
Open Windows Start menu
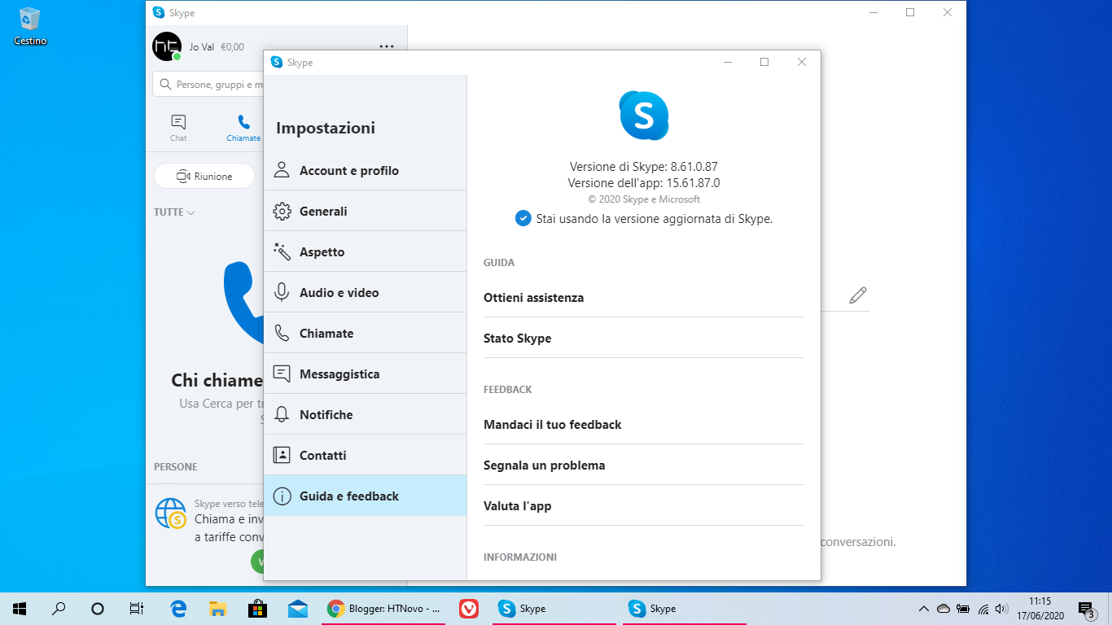pyautogui.click(x=20, y=608)
